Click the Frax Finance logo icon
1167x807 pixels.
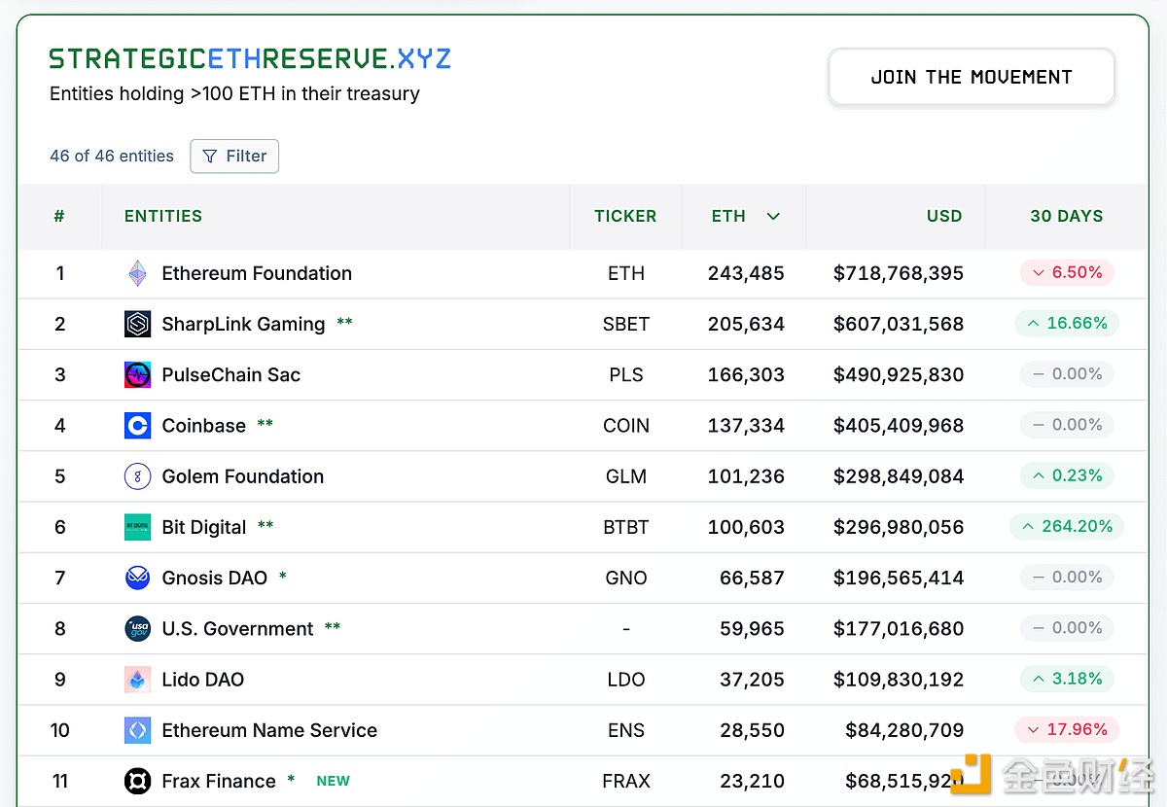click(137, 781)
